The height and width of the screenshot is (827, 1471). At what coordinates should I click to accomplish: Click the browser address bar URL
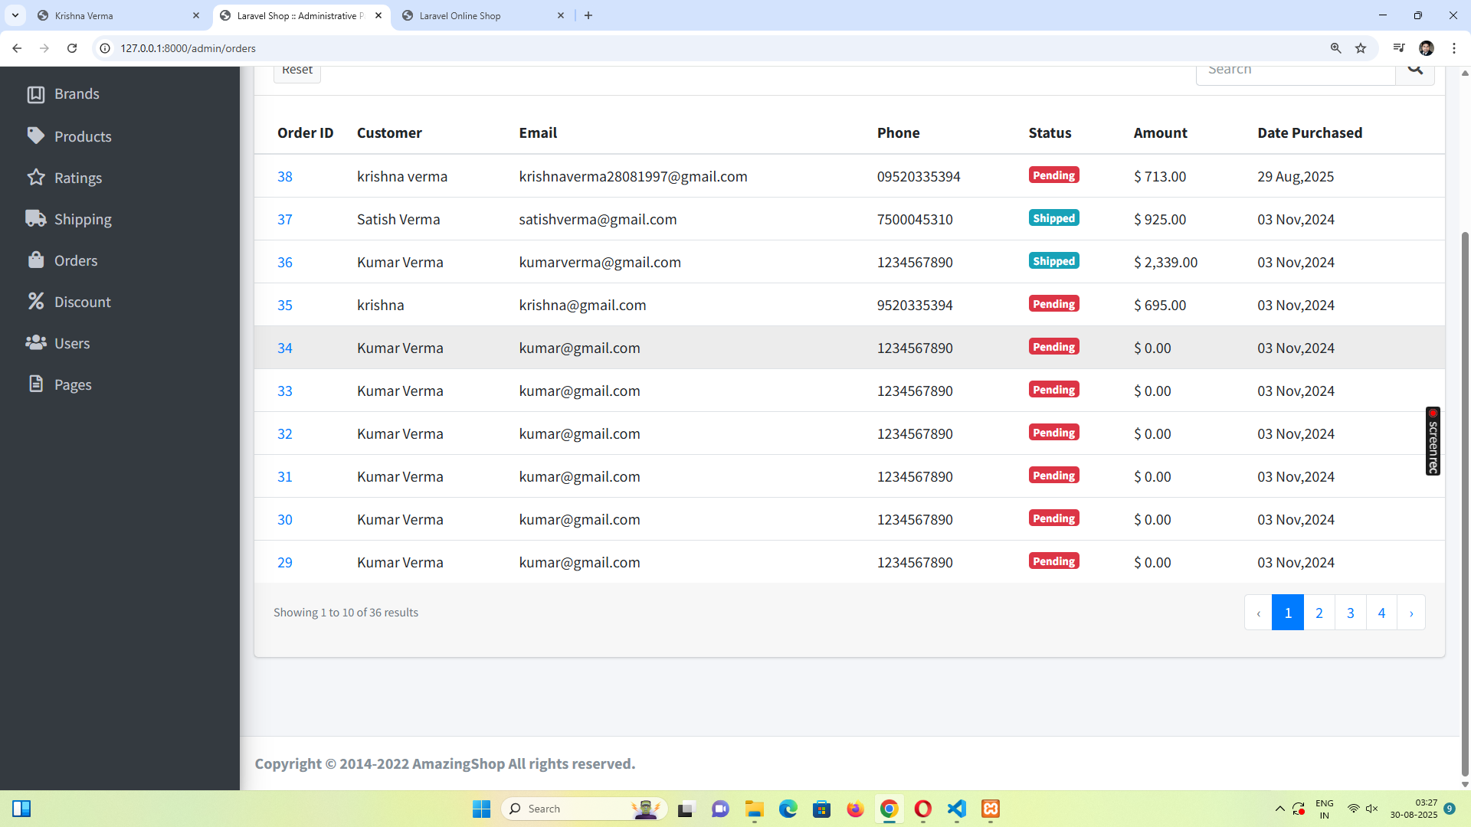point(188,48)
